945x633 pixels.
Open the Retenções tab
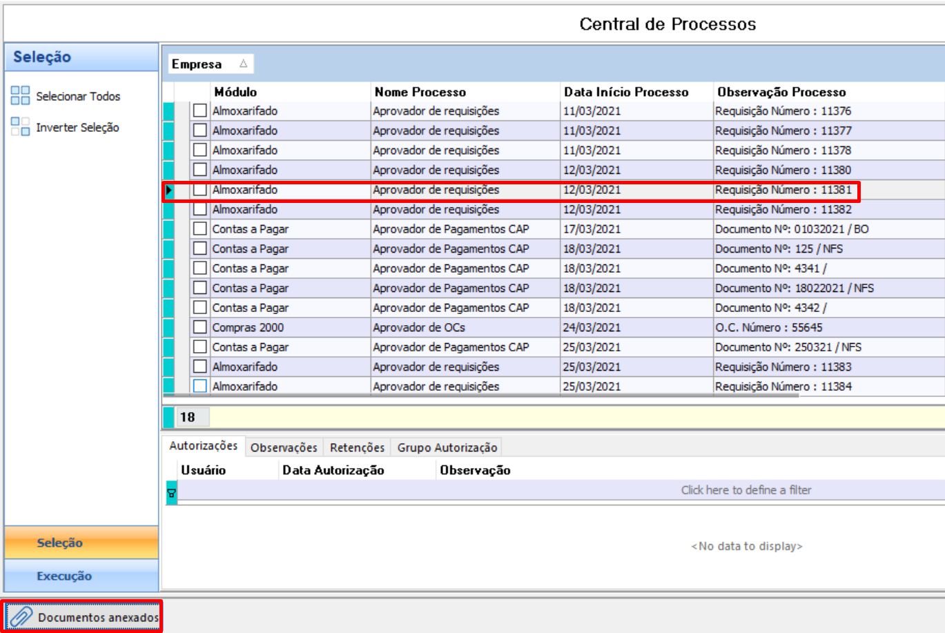pyautogui.click(x=357, y=447)
